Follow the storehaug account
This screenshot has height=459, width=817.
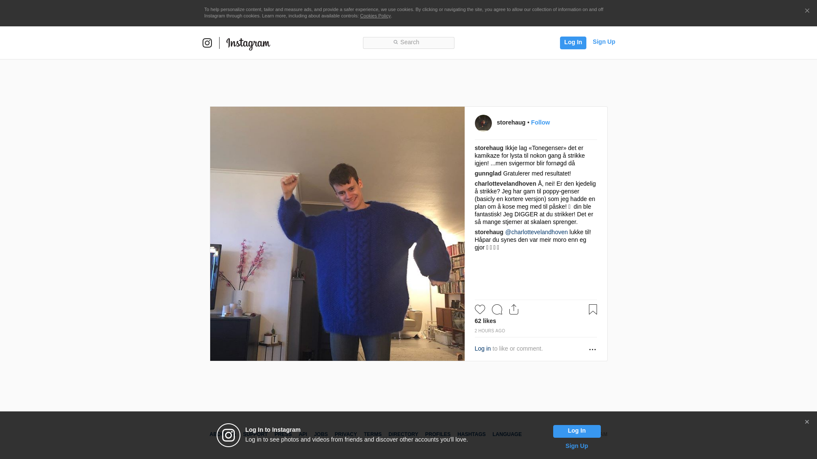540,122
